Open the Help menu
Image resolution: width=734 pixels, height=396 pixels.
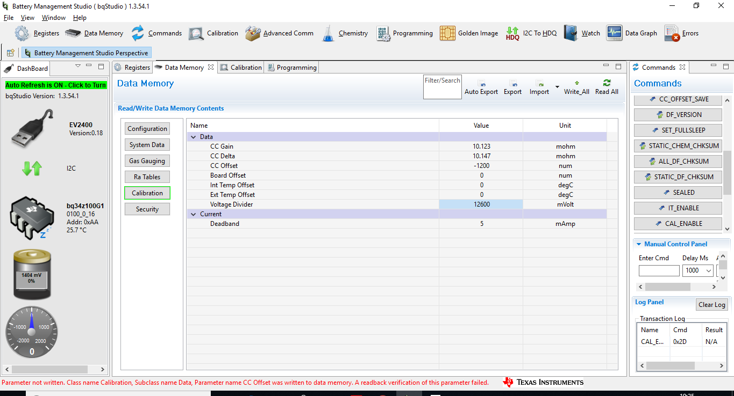80,18
